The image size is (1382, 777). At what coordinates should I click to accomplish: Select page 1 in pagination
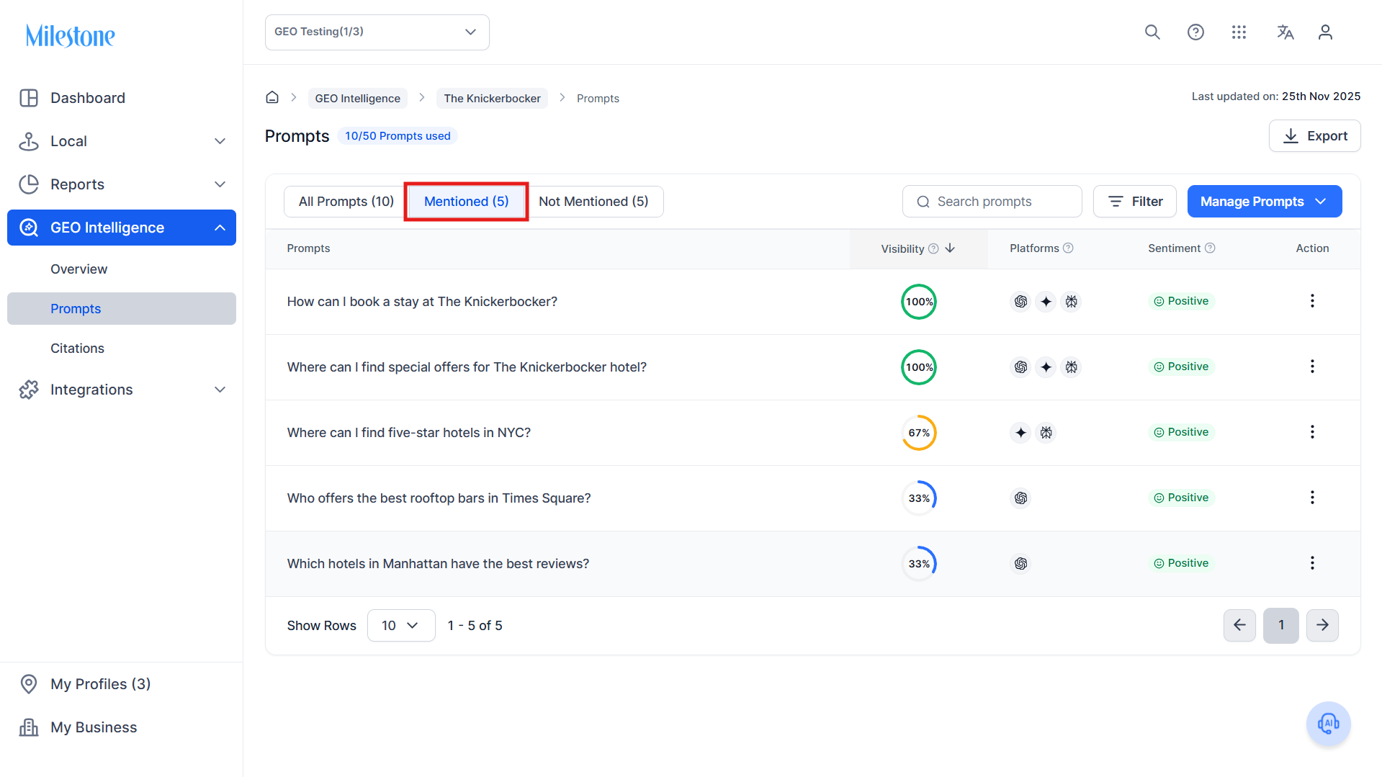(x=1281, y=625)
